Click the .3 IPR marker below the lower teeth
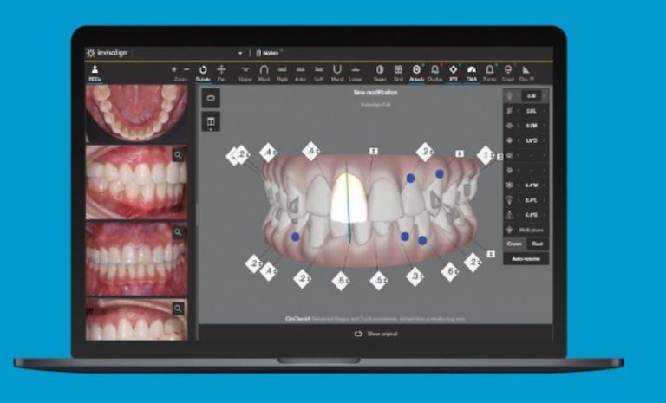 coord(415,276)
